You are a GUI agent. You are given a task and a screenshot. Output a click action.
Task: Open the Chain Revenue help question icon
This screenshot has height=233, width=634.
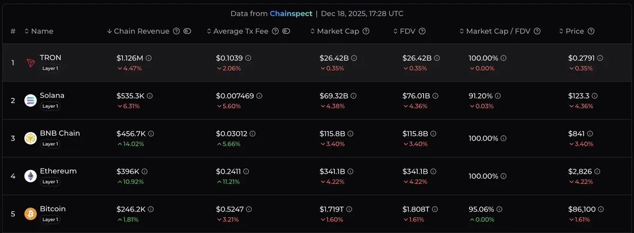tap(176, 31)
